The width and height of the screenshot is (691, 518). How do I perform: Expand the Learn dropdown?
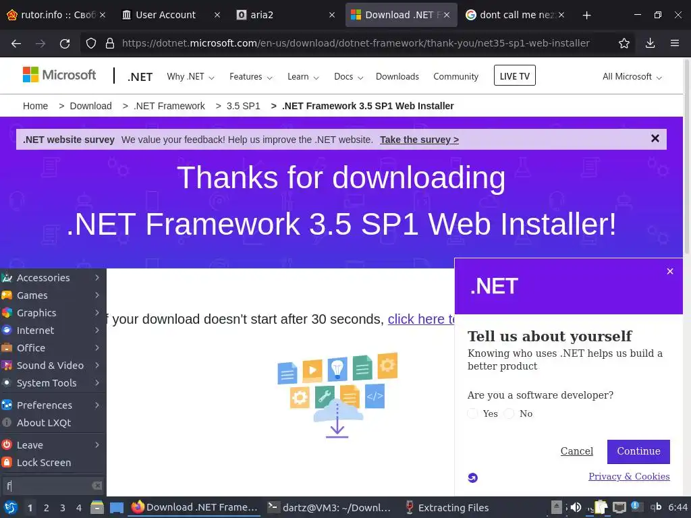(x=303, y=77)
